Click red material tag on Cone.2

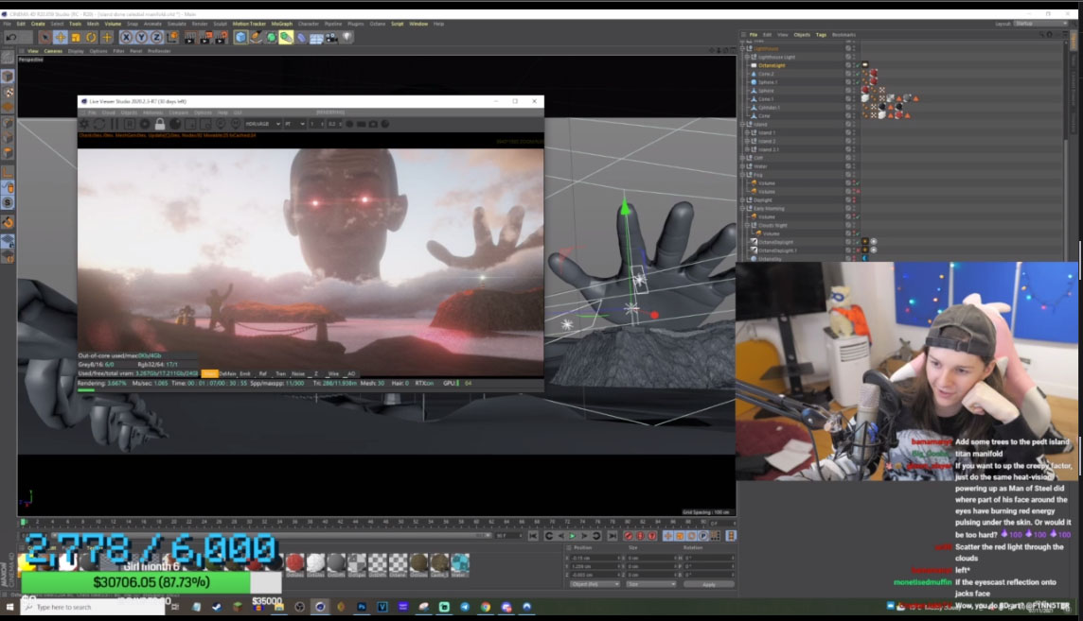pos(873,73)
